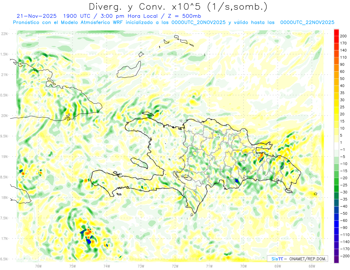Click the positive 140 scale value
The height and width of the screenshot is (270, 350).
pos(344,50)
